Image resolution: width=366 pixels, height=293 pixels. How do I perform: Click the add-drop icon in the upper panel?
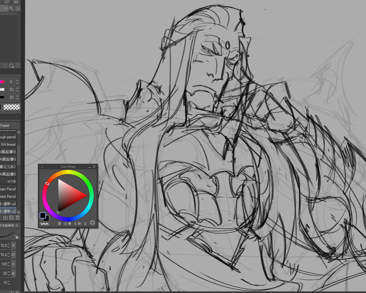click(x=11, y=65)
